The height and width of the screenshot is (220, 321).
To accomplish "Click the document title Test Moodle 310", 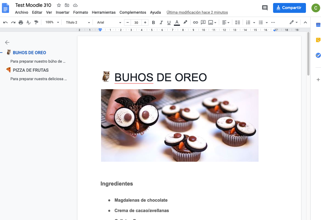I will click(33, 5).
